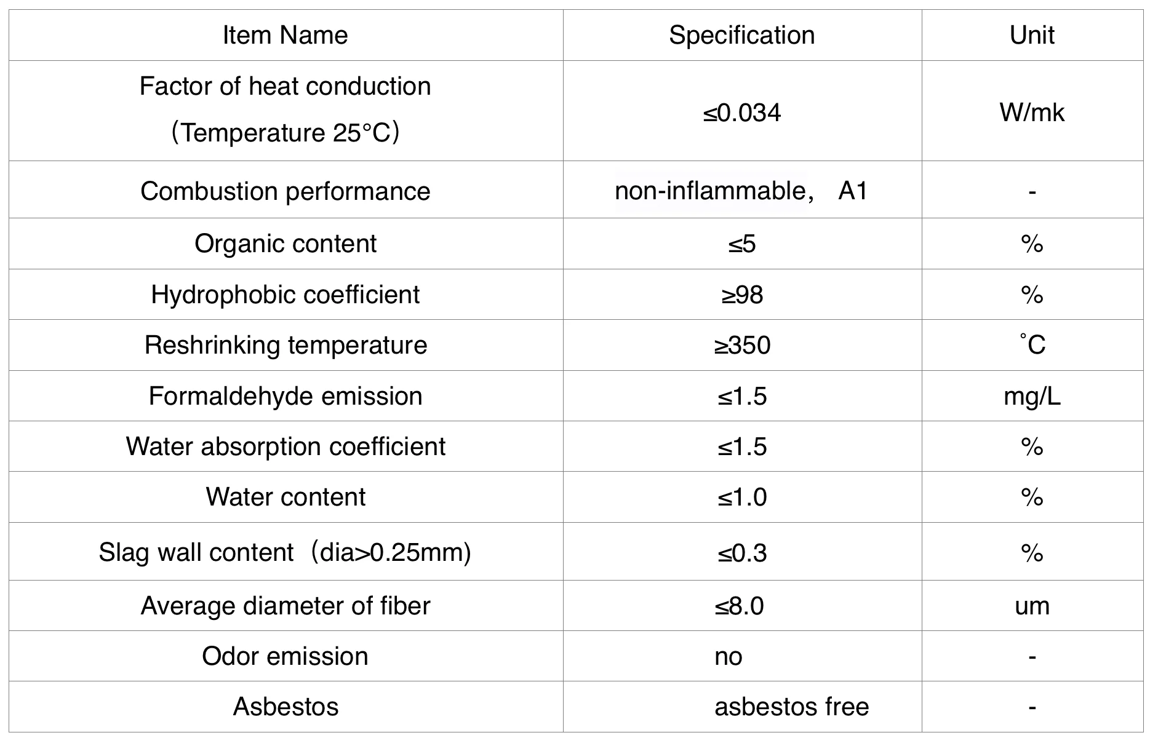Click the Combustion performance row label

(x=285, y=191)
